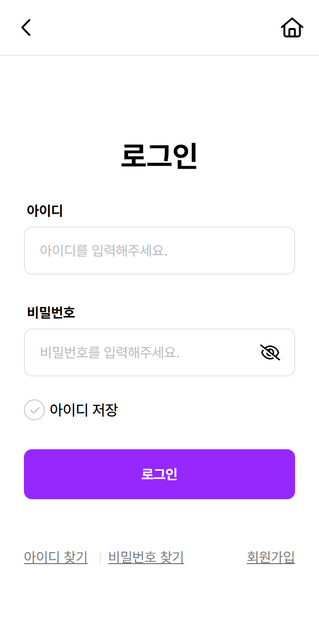Viewport: 319px width, 639px height.
Task: Tap the login submit button
Action: pos(159,474)
